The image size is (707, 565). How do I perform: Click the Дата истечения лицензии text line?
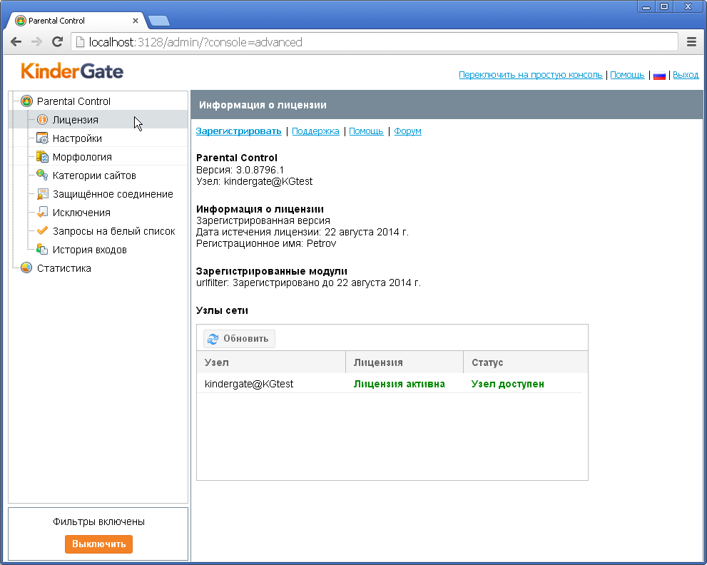point(302,232)
